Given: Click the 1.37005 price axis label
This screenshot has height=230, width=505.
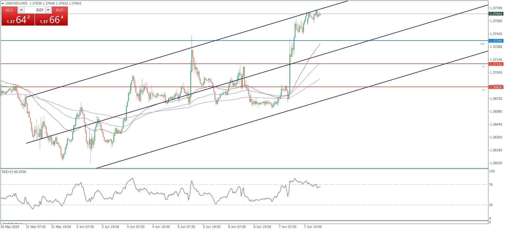Looking at the screenshot, I should coord(496,73).
